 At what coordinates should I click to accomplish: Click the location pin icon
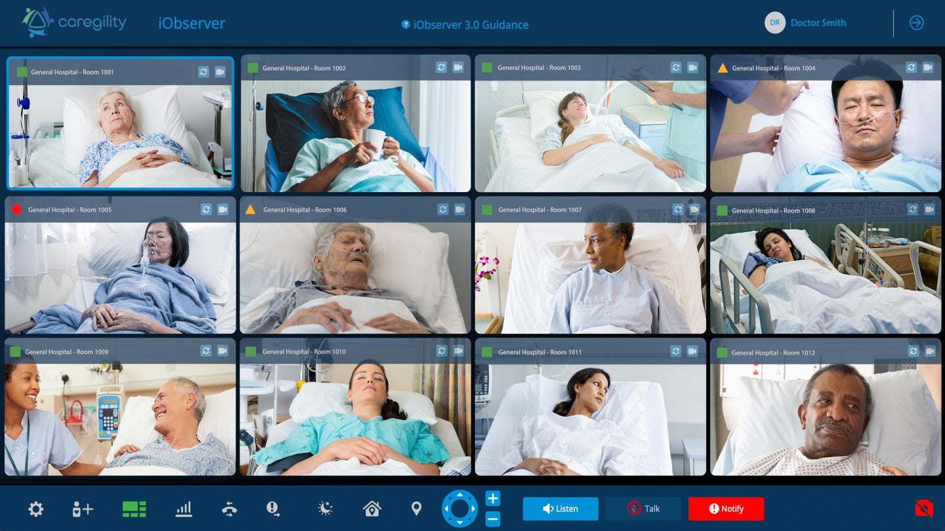point(416,509)
